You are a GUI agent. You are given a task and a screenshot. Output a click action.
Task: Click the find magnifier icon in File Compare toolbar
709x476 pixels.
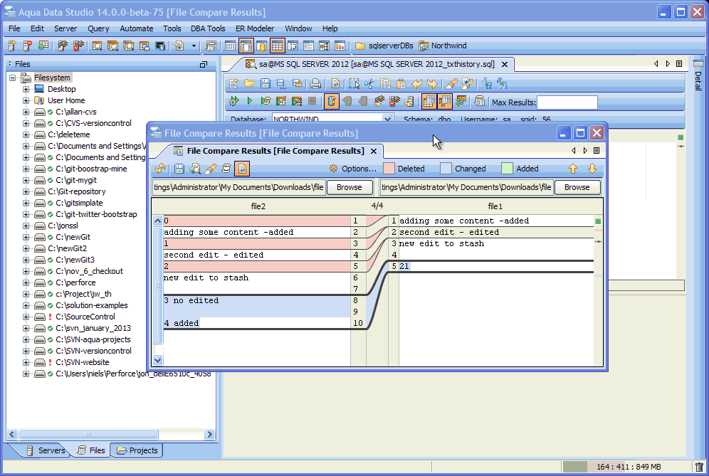point(195,169)
